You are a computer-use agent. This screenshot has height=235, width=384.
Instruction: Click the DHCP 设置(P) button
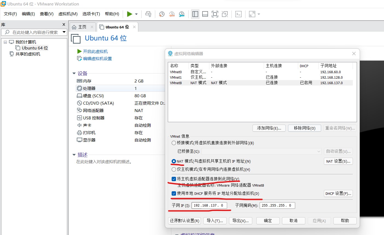click(338, 193)
